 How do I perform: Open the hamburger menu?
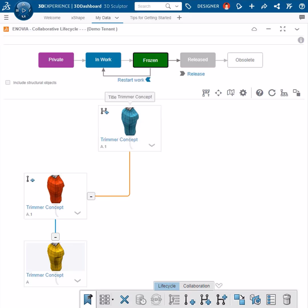click(x=6, y=17)
